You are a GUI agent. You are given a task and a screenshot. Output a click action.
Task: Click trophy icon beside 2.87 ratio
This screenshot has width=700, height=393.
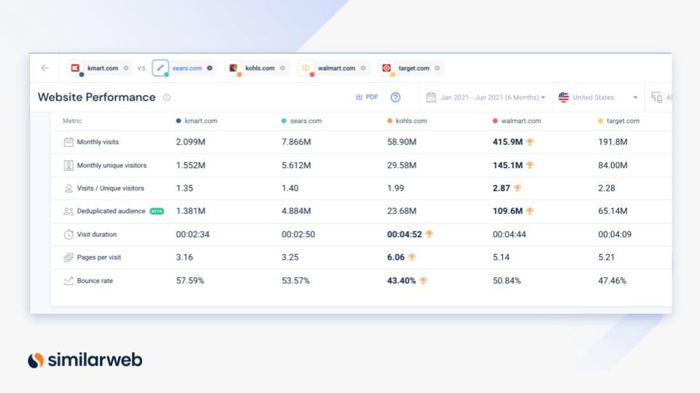tap(518, 188)
